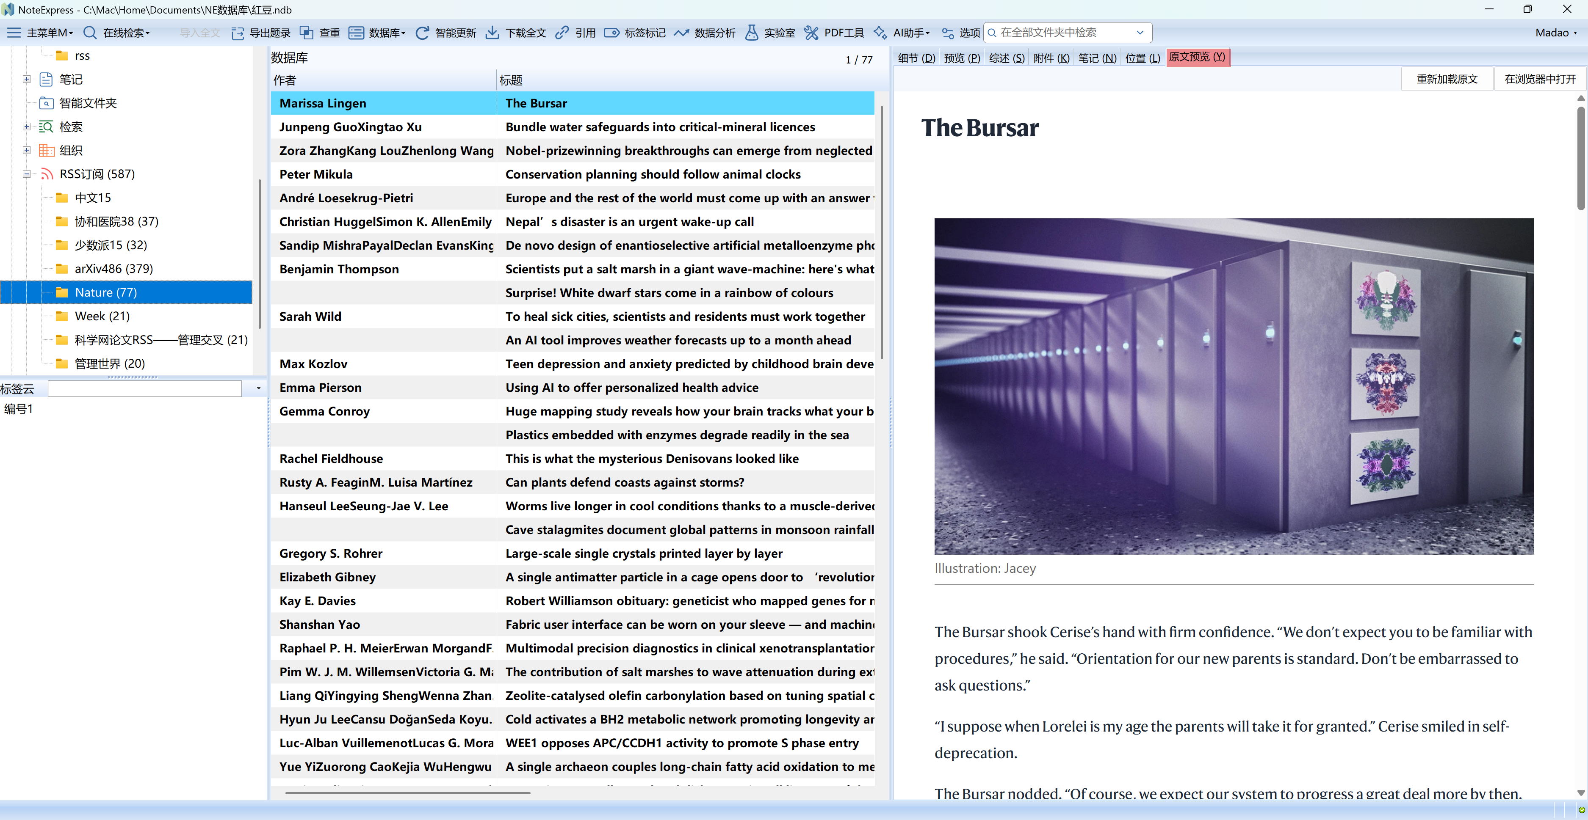The image size is (1588, 820).
Task: Select the Peter Mikula reference row
Action: tap(572, 174)
